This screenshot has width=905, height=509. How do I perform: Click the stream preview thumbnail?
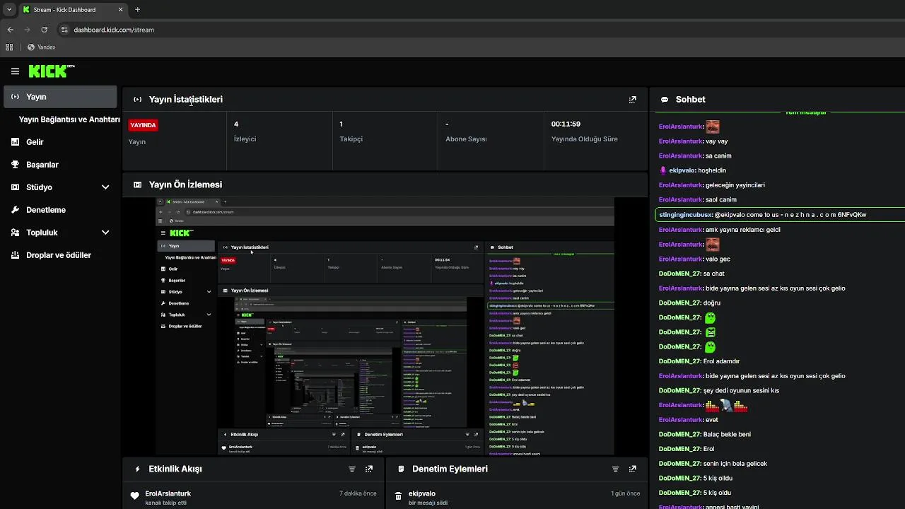point(385,326)
